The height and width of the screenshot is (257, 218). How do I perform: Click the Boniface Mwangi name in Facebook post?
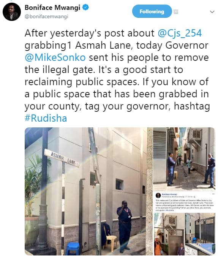(x=169, y=194)
